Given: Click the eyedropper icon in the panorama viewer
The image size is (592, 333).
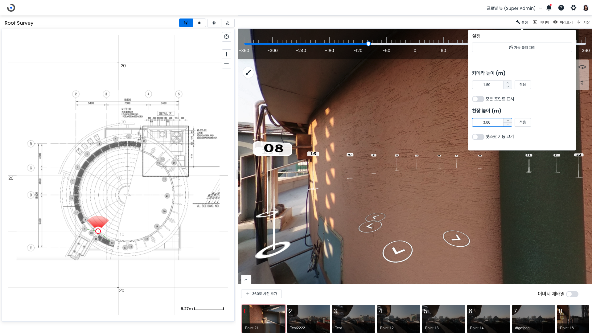Looking at the screenshot, I should (x=249, y=72).
